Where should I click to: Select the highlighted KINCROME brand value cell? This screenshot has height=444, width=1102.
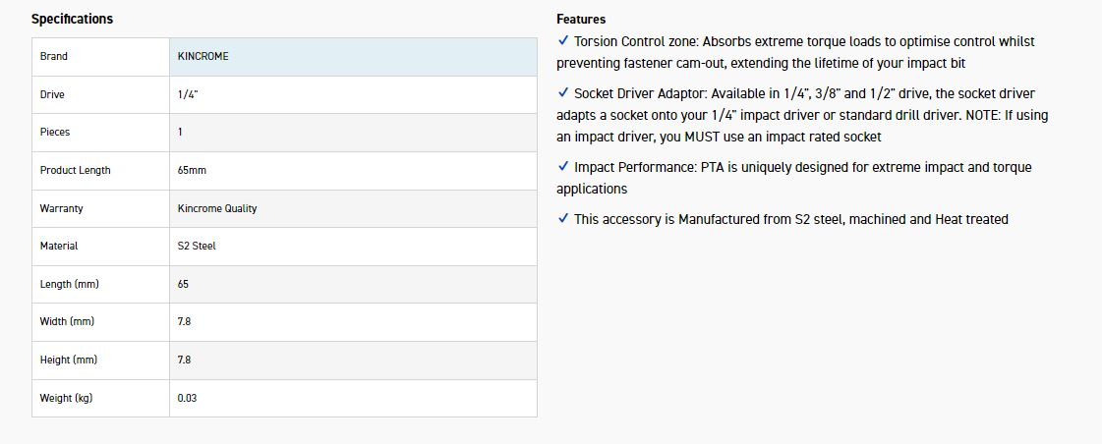(353, 57)
